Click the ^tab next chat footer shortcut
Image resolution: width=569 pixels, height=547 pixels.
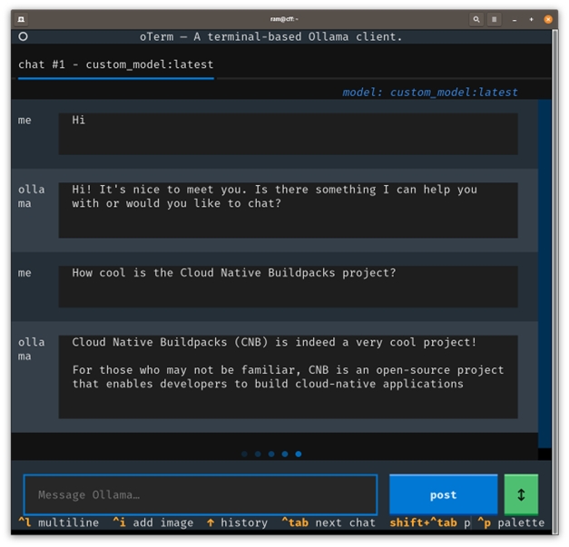point(329,523)
